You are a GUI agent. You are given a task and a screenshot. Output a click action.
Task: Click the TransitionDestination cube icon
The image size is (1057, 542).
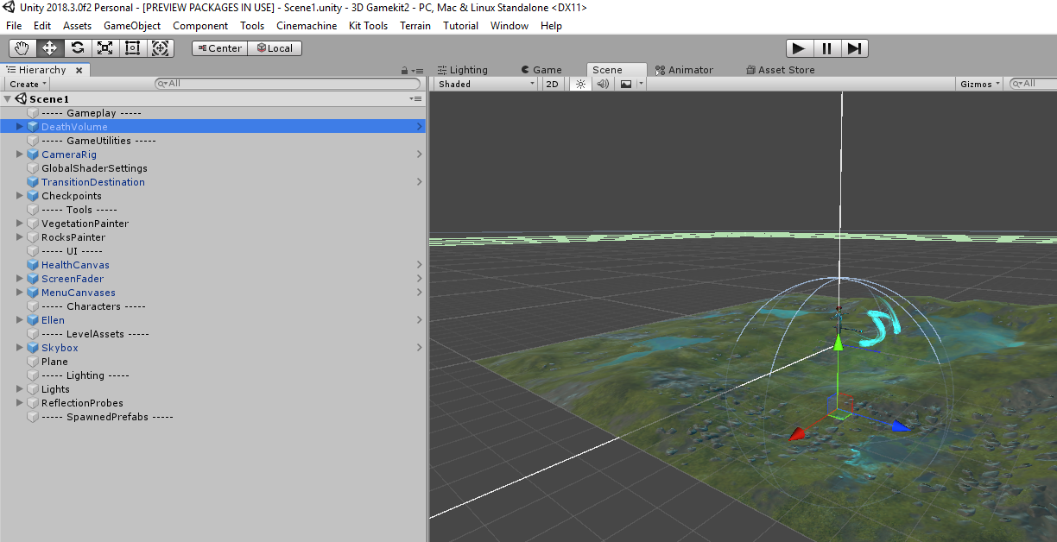point(33,182)
